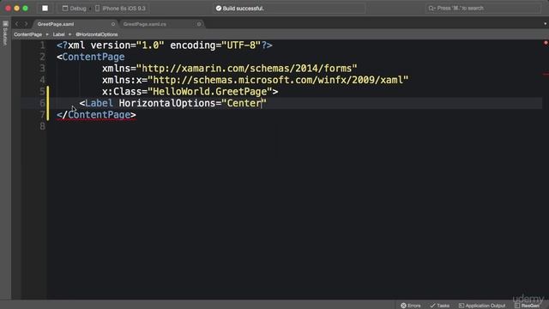
Task: Focus the search field in the toolbar
Action: [x=483, y=8]
